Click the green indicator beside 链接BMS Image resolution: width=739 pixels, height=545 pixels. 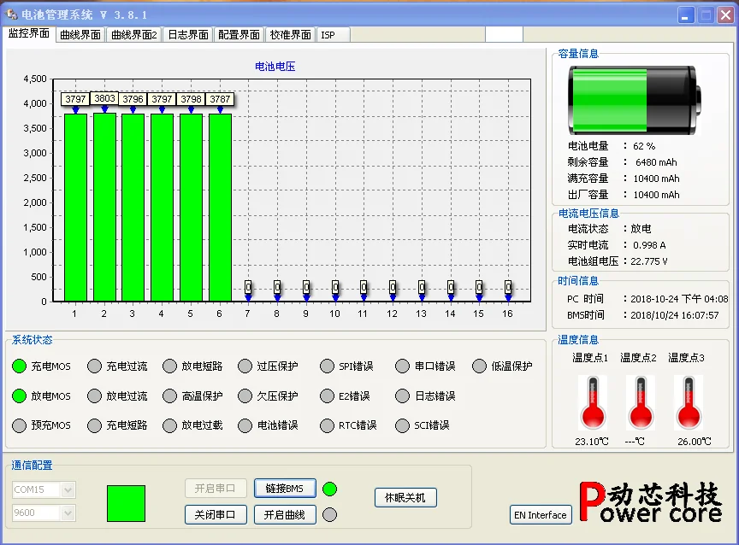coord(329,489)
